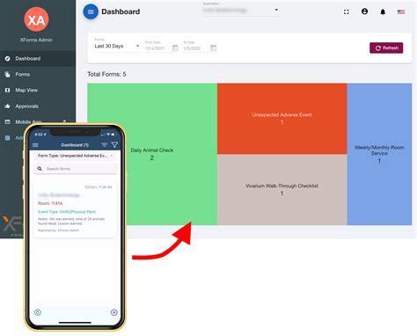Screen dimensions: 417x336
Task: Change language via US flag icon
Action: (x=401, y=11)
